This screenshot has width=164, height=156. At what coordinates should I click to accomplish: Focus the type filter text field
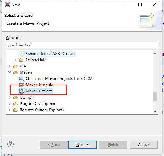click(x=82, y=45)
